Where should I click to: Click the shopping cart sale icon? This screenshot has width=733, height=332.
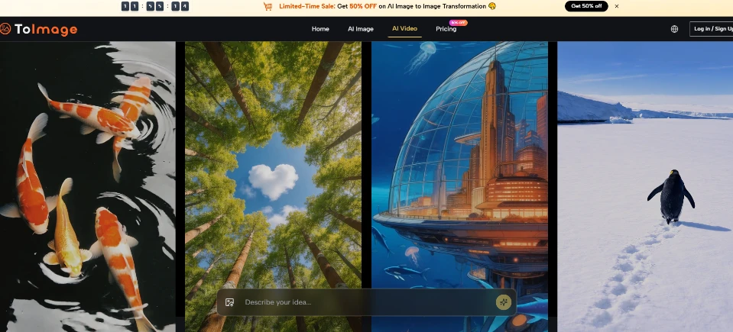pyautogui.click(x=268, y=6)
